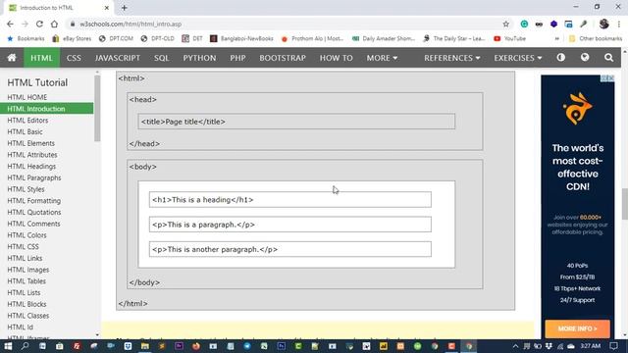Open the search magnifier on W3Schools bar
Viewport: 628px width, 353px height.
(x=608, y=58)
